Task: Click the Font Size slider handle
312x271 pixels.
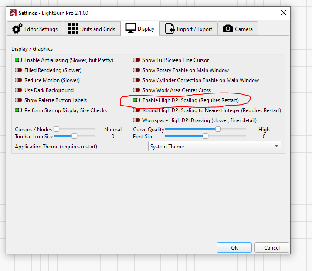Action: point(205,136)
